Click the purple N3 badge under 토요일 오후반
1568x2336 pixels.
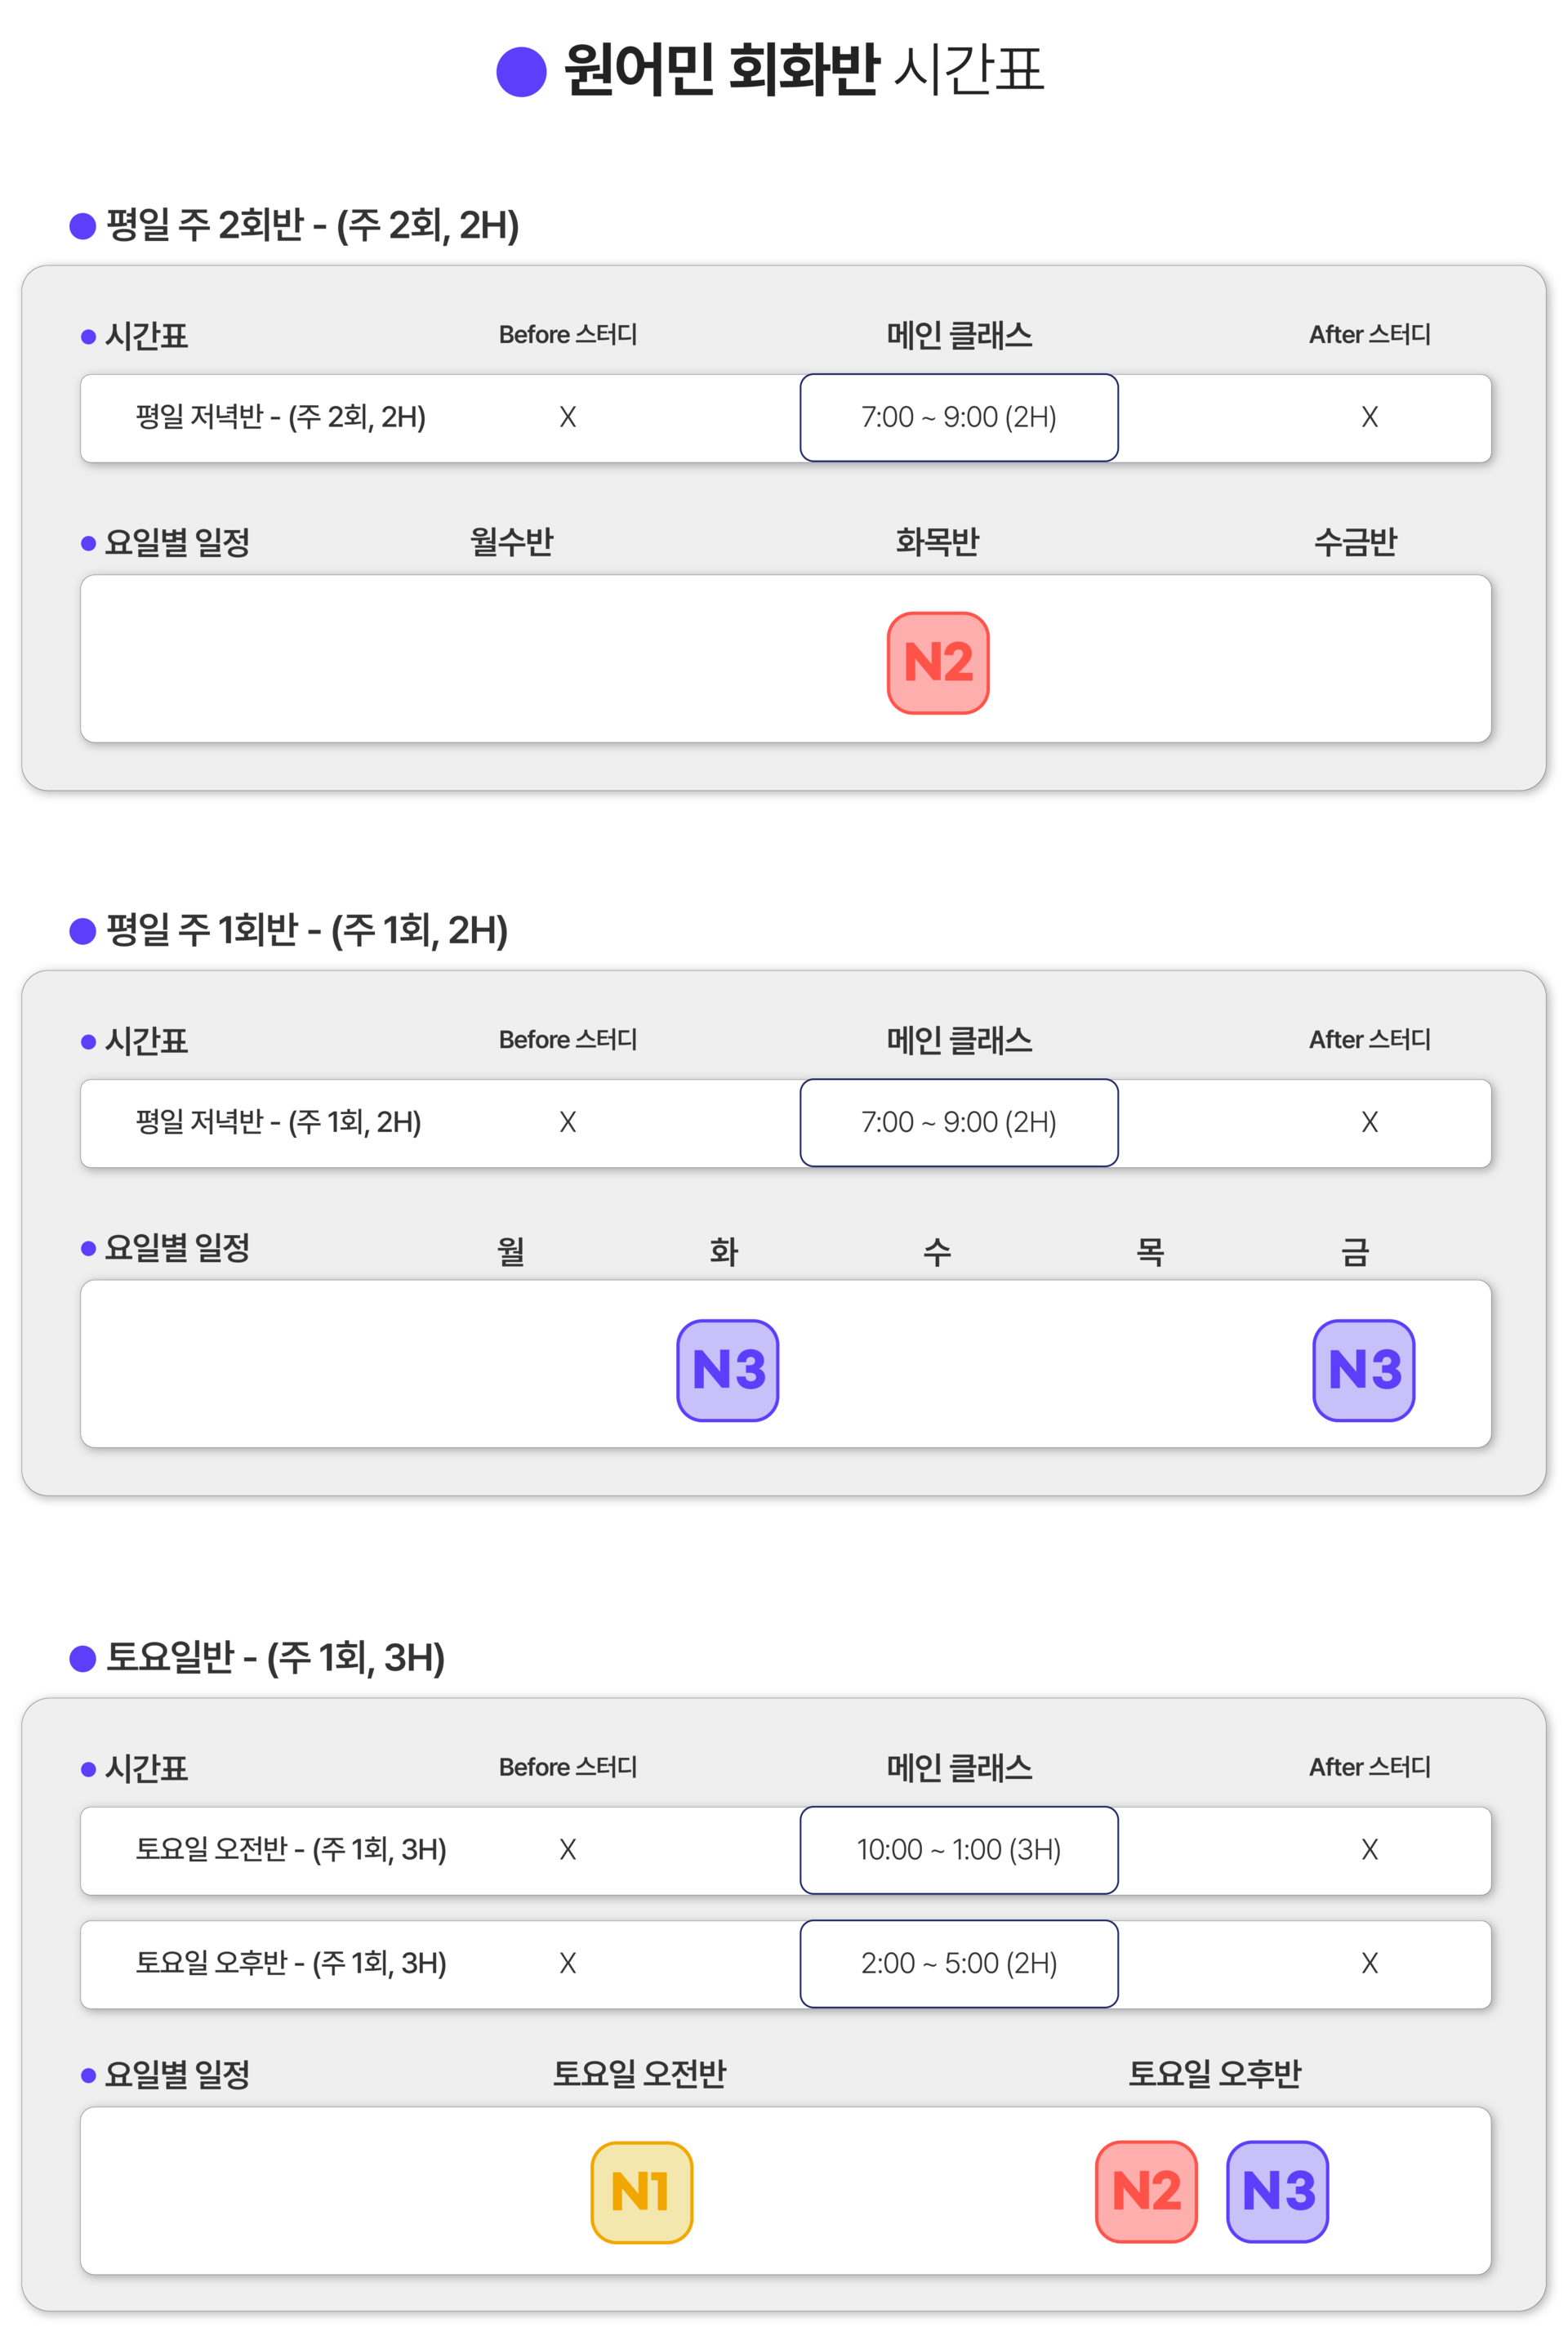click(x=1278, y=2191)
